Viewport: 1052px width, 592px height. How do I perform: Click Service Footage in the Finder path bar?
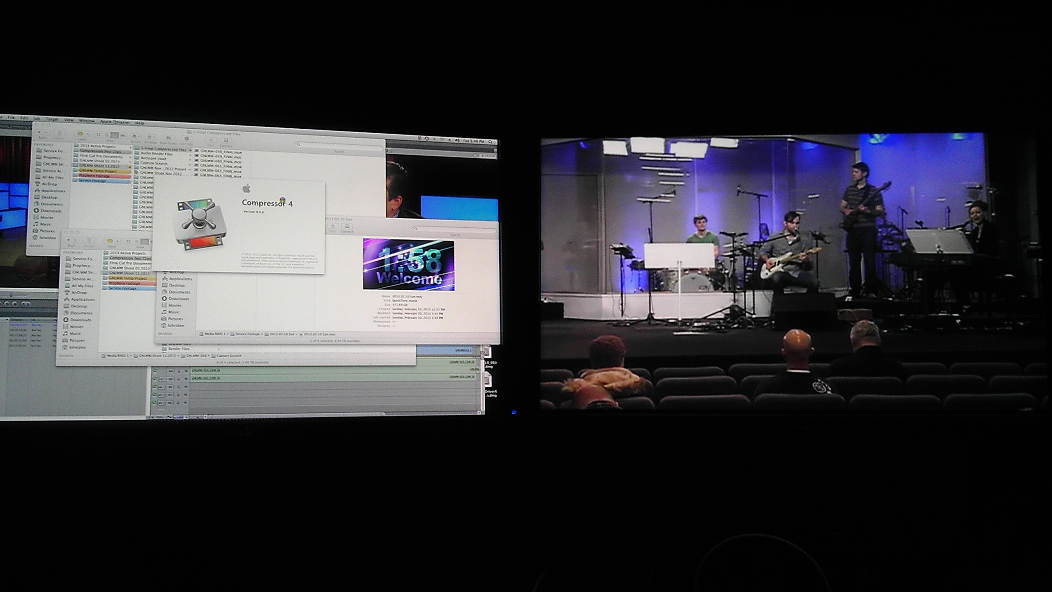pyautogui.click(x=247, y=334)
